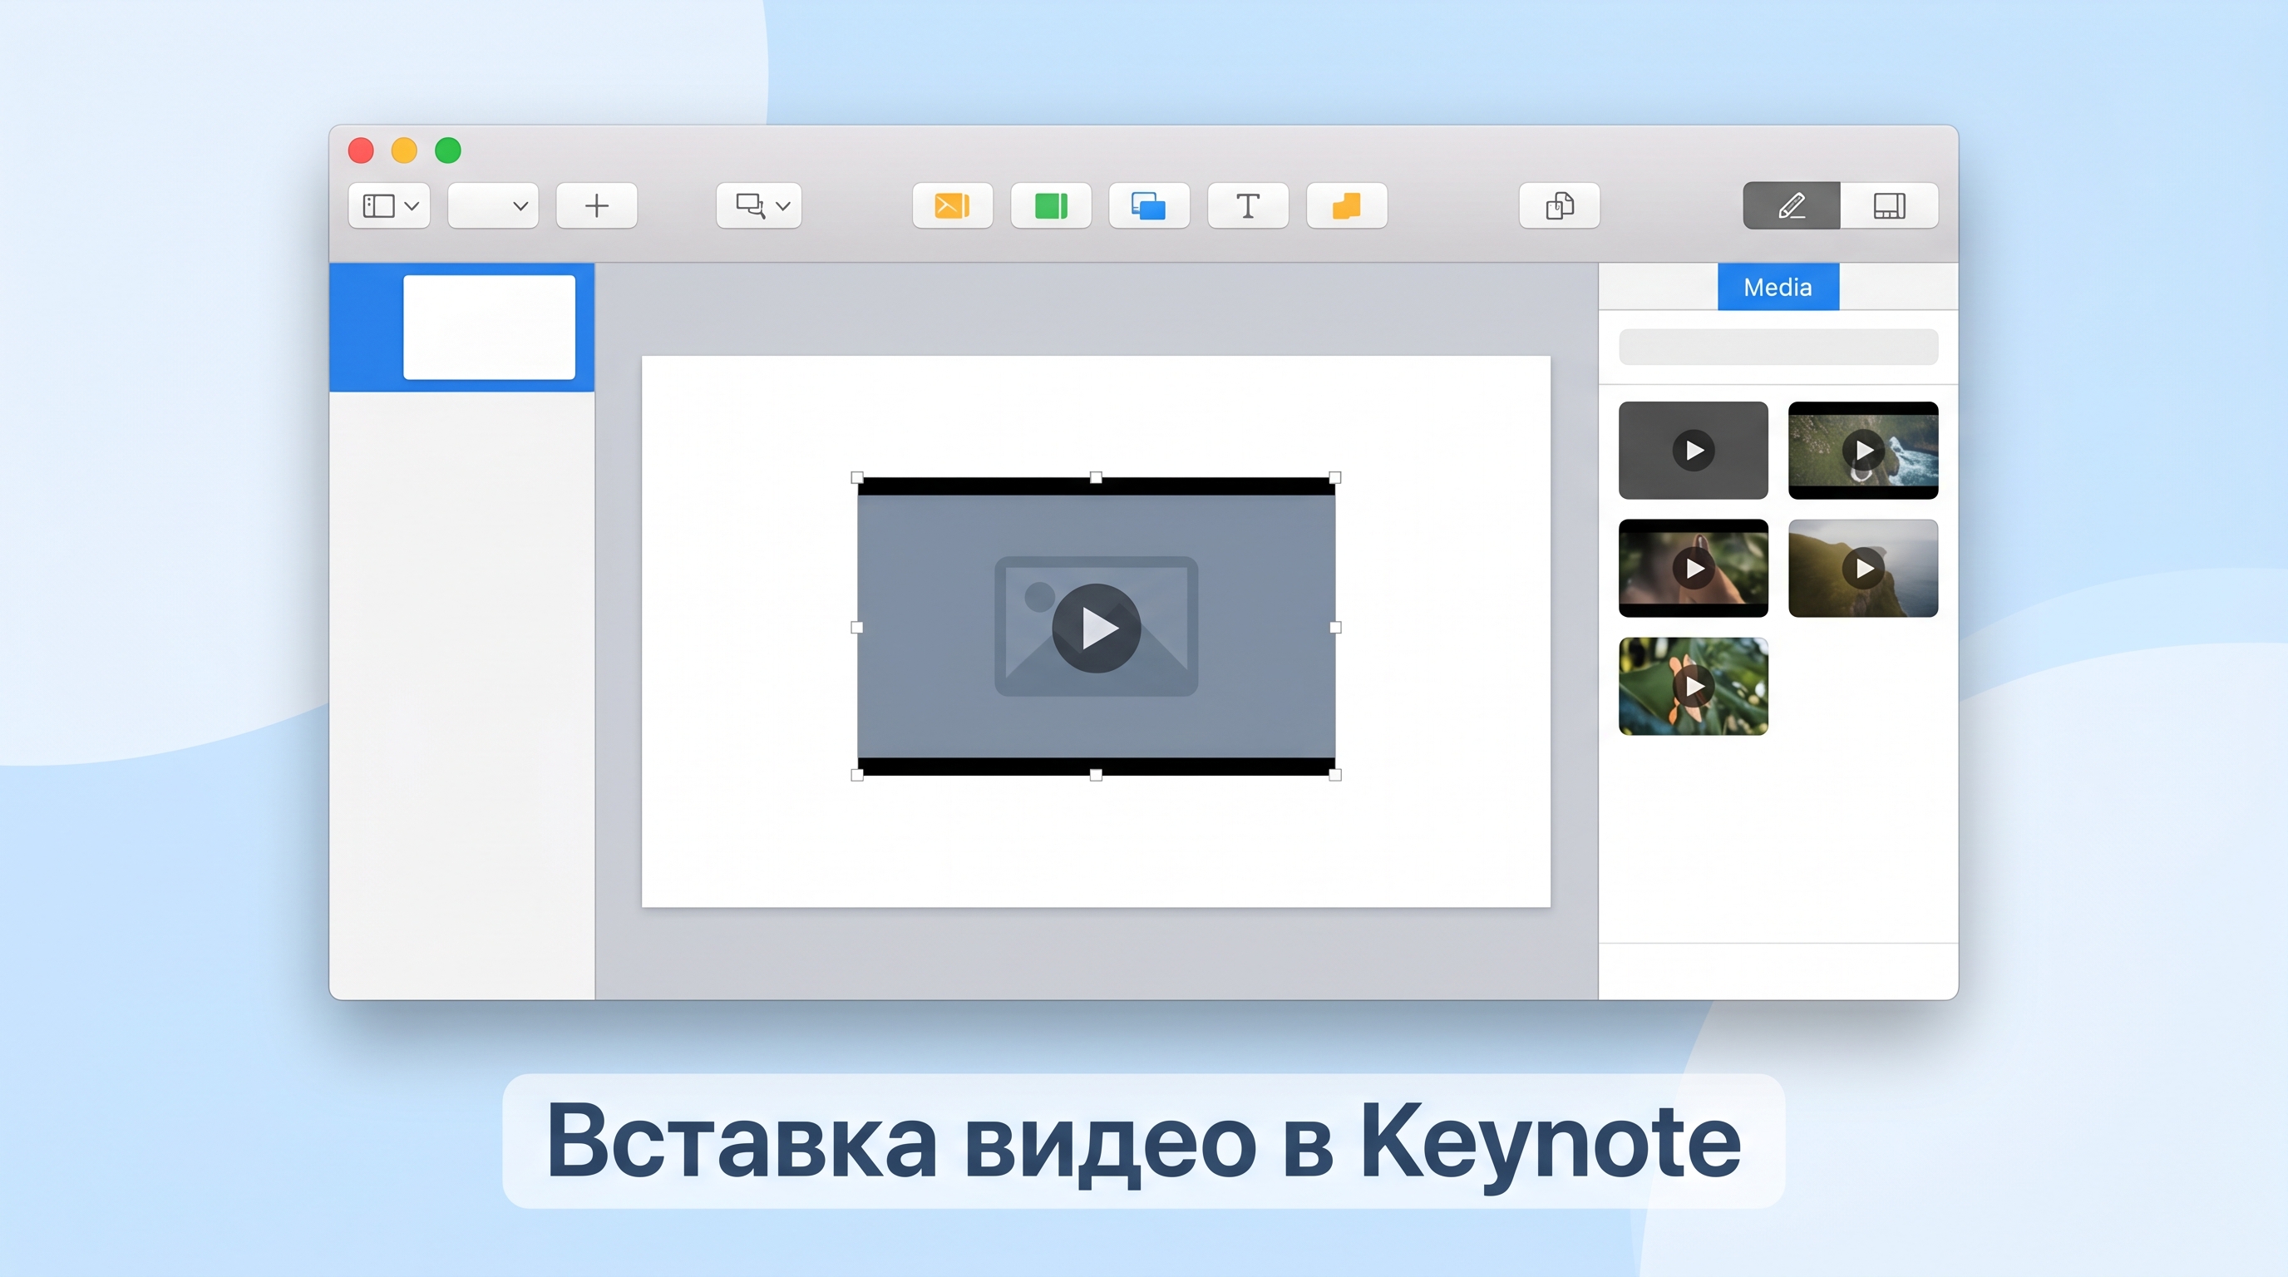The height and width of the screenshot is (1277, 2288).
Task: Add a text box with T icon
Action: click(1248, 206)
